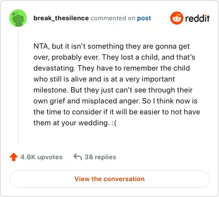Upvote the comment with the orange arrow
This screenshot has width=219, height=197.
click(14, 157)
